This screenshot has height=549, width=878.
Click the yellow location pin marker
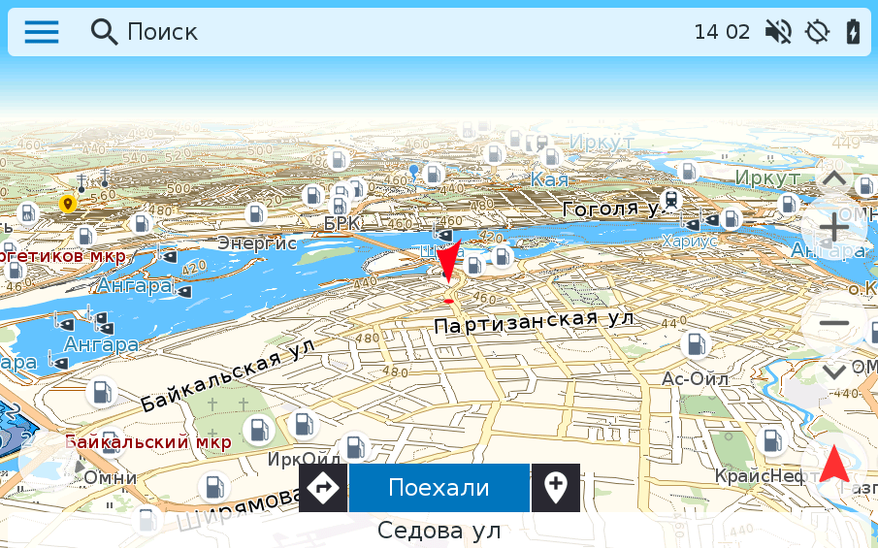pos(68,204)
